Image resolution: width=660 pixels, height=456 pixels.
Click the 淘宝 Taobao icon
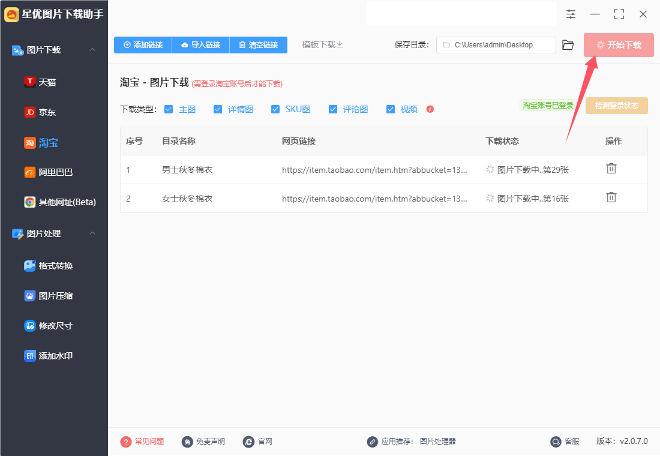pos(30,143)
